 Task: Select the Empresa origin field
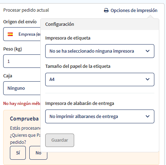(x=22, y=34)
